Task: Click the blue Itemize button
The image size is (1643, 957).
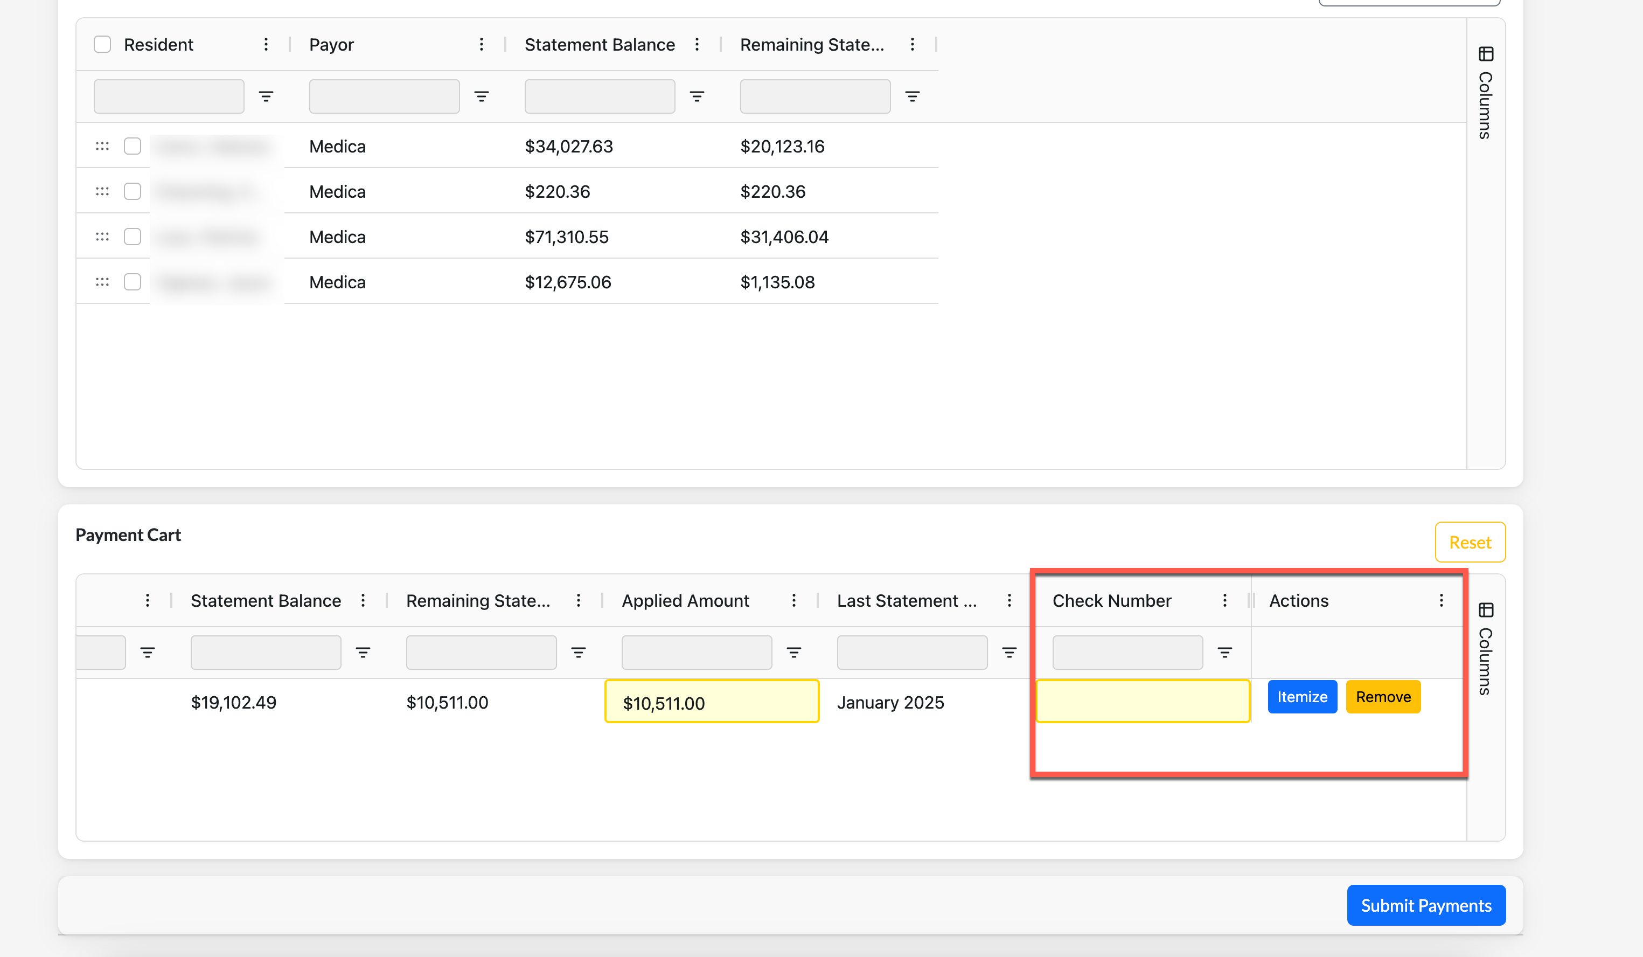Action: (1301, 697)
